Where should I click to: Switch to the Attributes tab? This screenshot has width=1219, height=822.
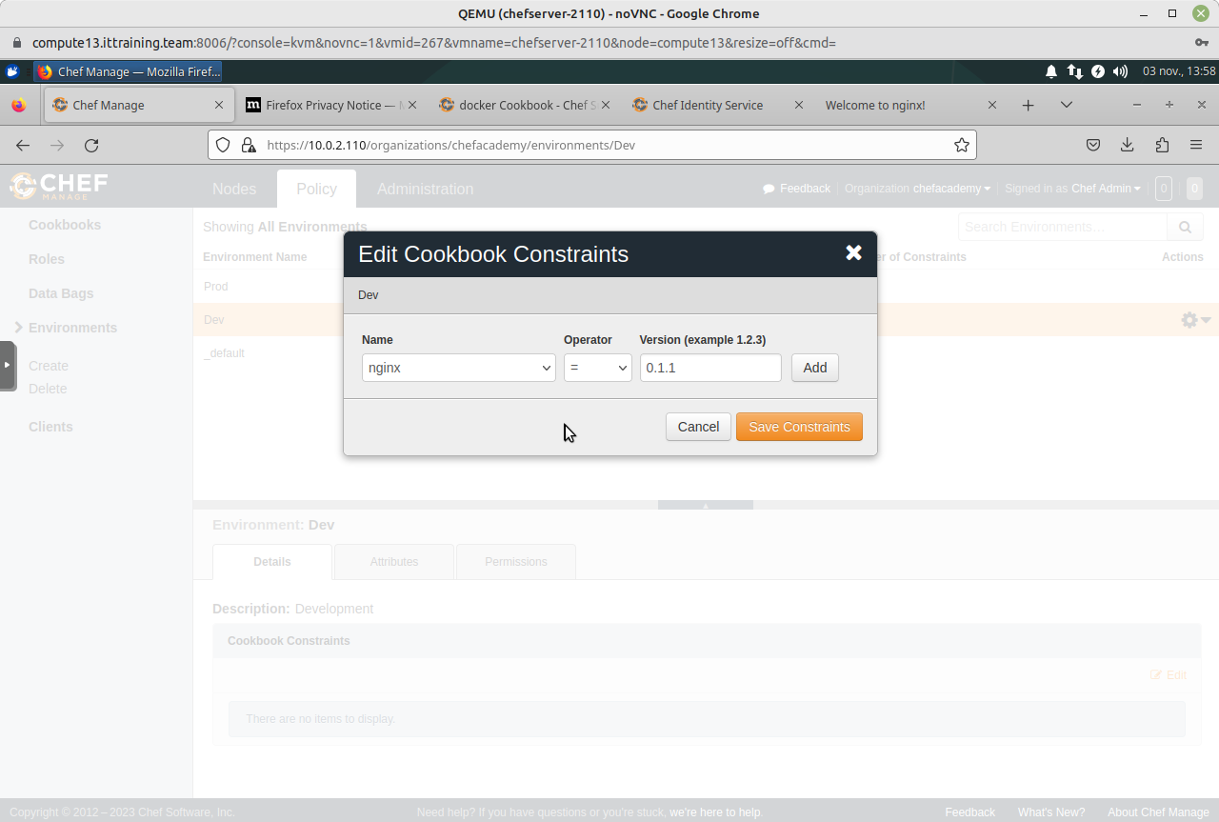click(x=394, y=562)
